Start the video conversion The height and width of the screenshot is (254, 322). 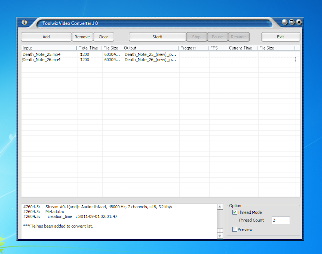pyautogui.click(x=157, y=37)
